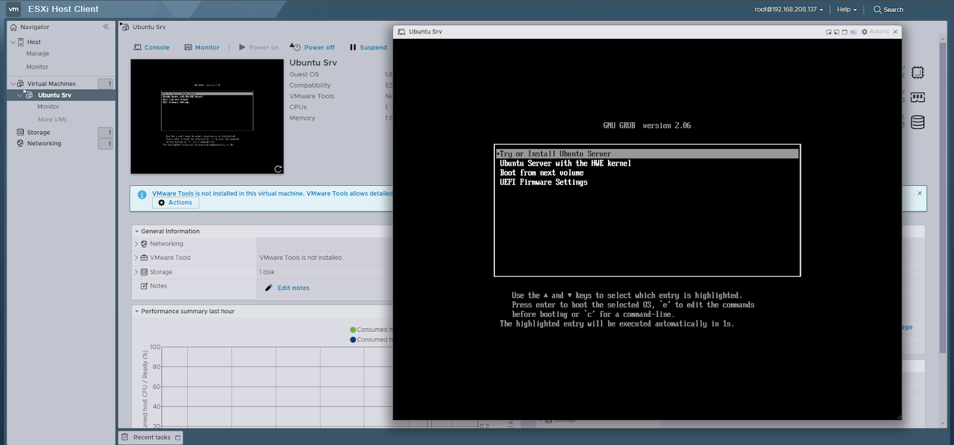954x445 pixels.
Task: Select full-size console icon in console window
Action: click(844, 32)
